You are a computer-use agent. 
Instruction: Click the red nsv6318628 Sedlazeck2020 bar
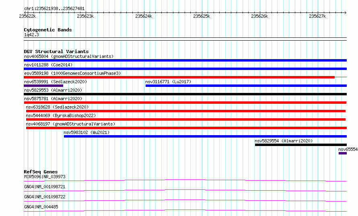[186, 111]
